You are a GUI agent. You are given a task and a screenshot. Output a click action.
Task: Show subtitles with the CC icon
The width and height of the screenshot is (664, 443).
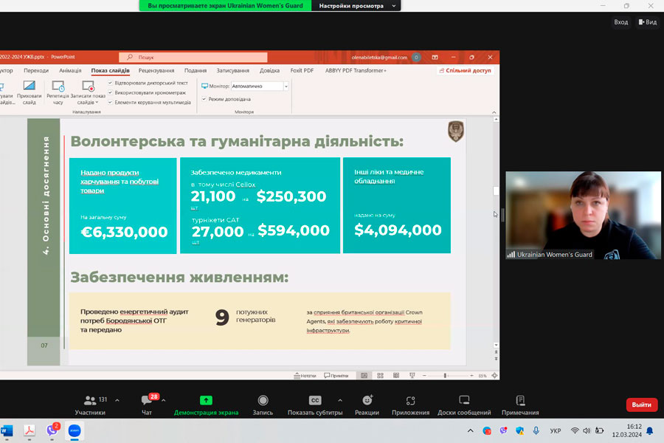[x=315, y=400]
